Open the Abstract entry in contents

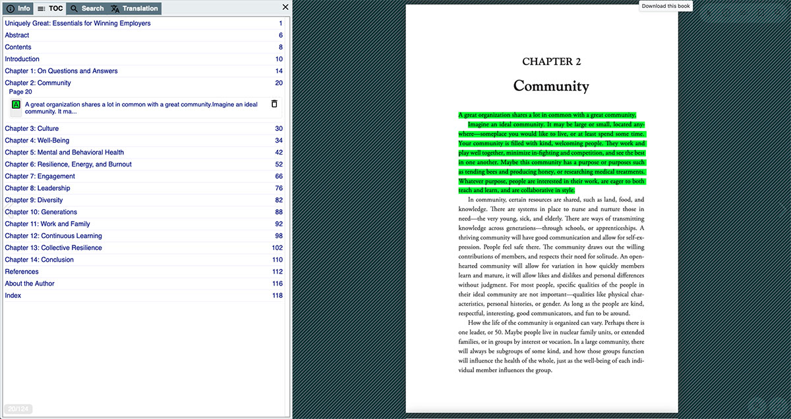point(144,35)
